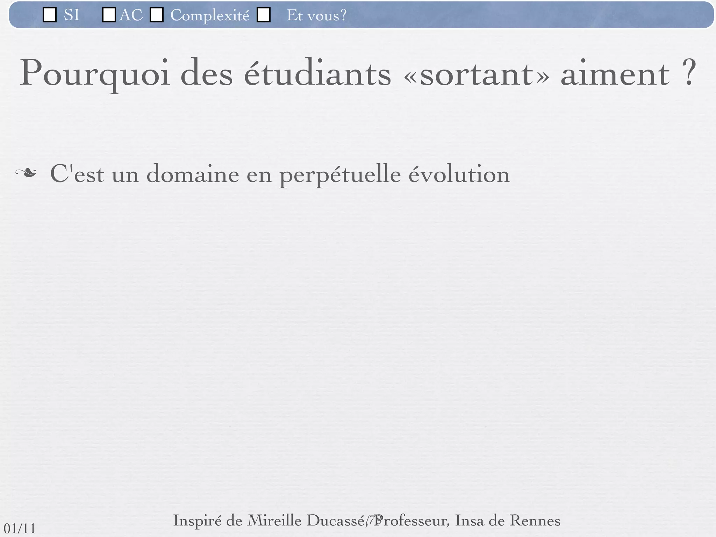Click the date "01/11" in the footer

20,529
